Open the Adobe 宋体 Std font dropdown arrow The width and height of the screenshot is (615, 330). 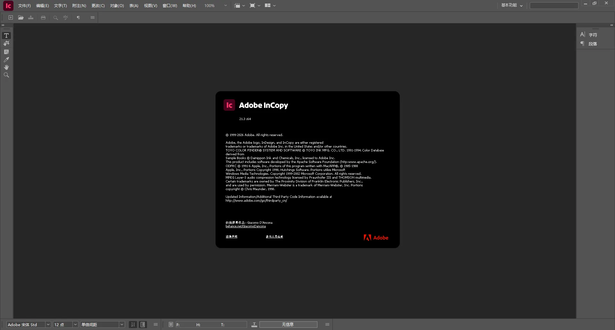tap(48, 325)
